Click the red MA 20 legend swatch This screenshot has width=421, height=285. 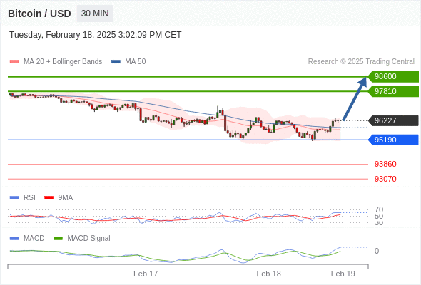pos(14,62)
